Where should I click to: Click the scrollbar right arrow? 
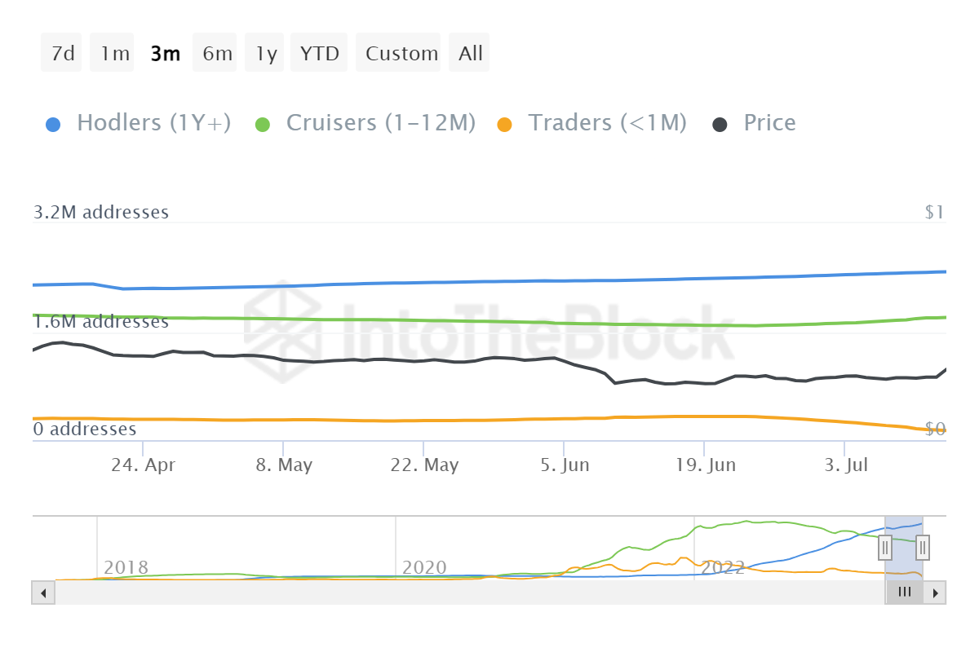pos(935,593)
